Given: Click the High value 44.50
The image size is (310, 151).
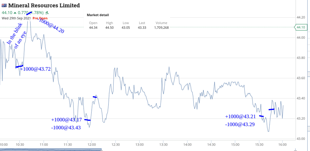Looking at the screenshot, I should [x=109, y=28].
